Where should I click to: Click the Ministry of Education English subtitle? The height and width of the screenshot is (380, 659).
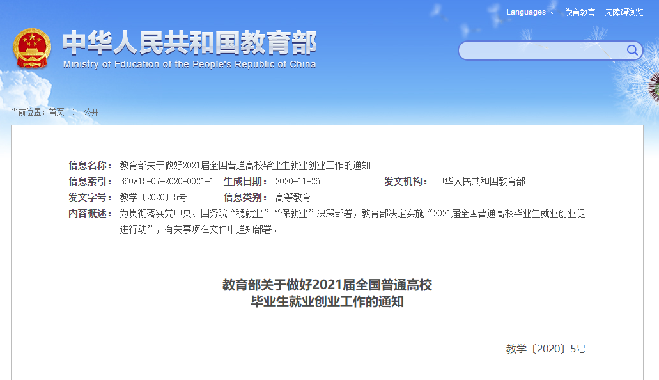point(190,65)
